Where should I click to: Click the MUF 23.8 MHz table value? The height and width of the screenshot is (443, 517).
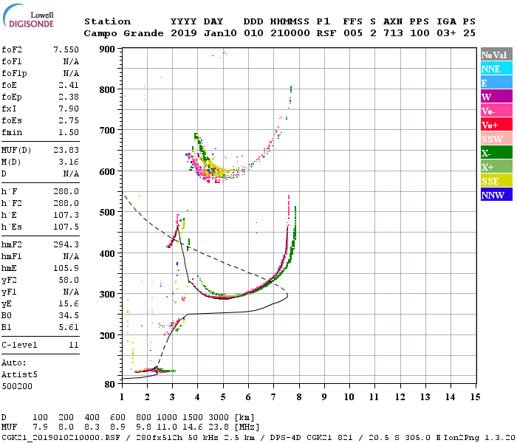click(x=219, y=427)
